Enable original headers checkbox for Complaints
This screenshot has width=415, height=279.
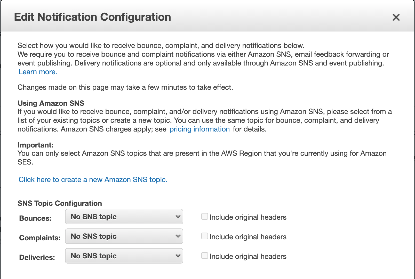click(x=204, y=236)
